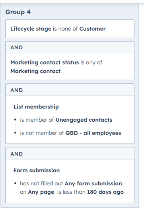
Task: Open the List membership filter title
Action: point(36,107)
